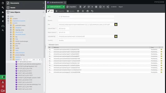Viewport: 166px width, 93px height.
Task: Click the Title input field
Action: pos(86,17)
